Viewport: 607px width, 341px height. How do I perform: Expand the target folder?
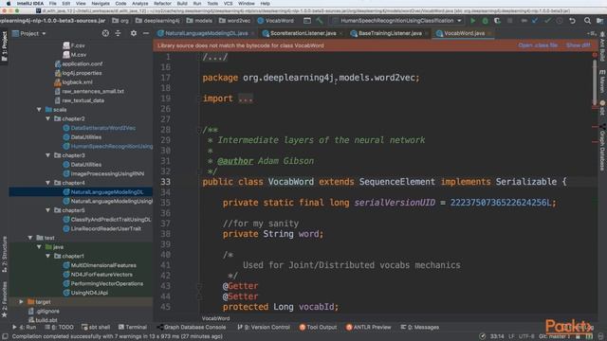point(21,302)
